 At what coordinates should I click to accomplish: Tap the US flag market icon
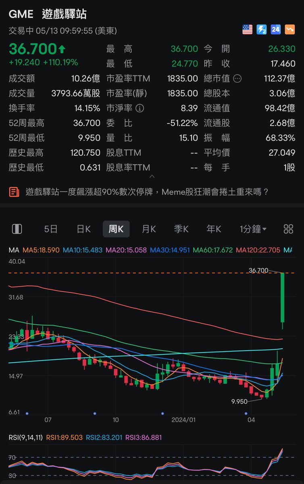coord(247,29)
